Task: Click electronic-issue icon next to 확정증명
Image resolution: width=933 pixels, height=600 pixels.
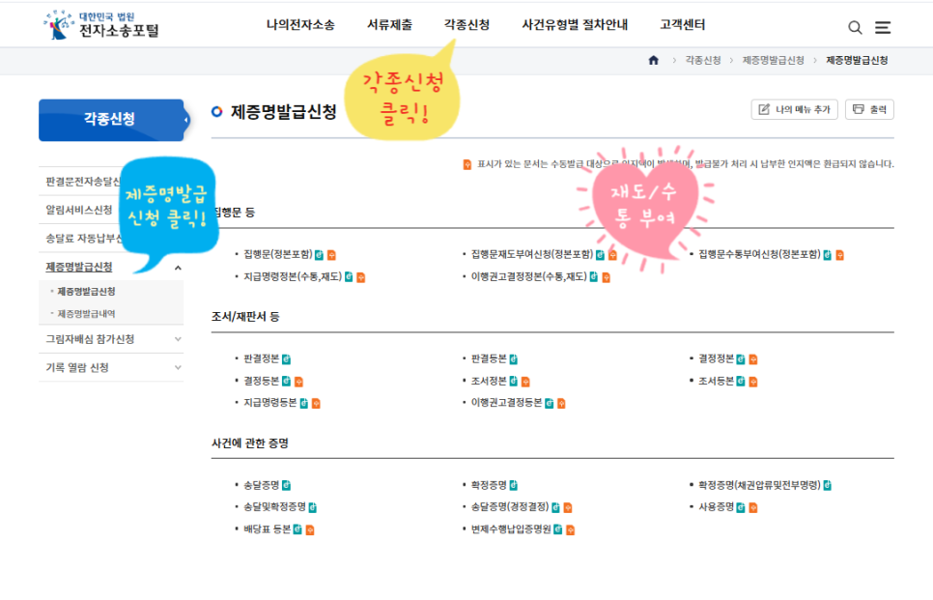Action: click(x=514, y=485)
